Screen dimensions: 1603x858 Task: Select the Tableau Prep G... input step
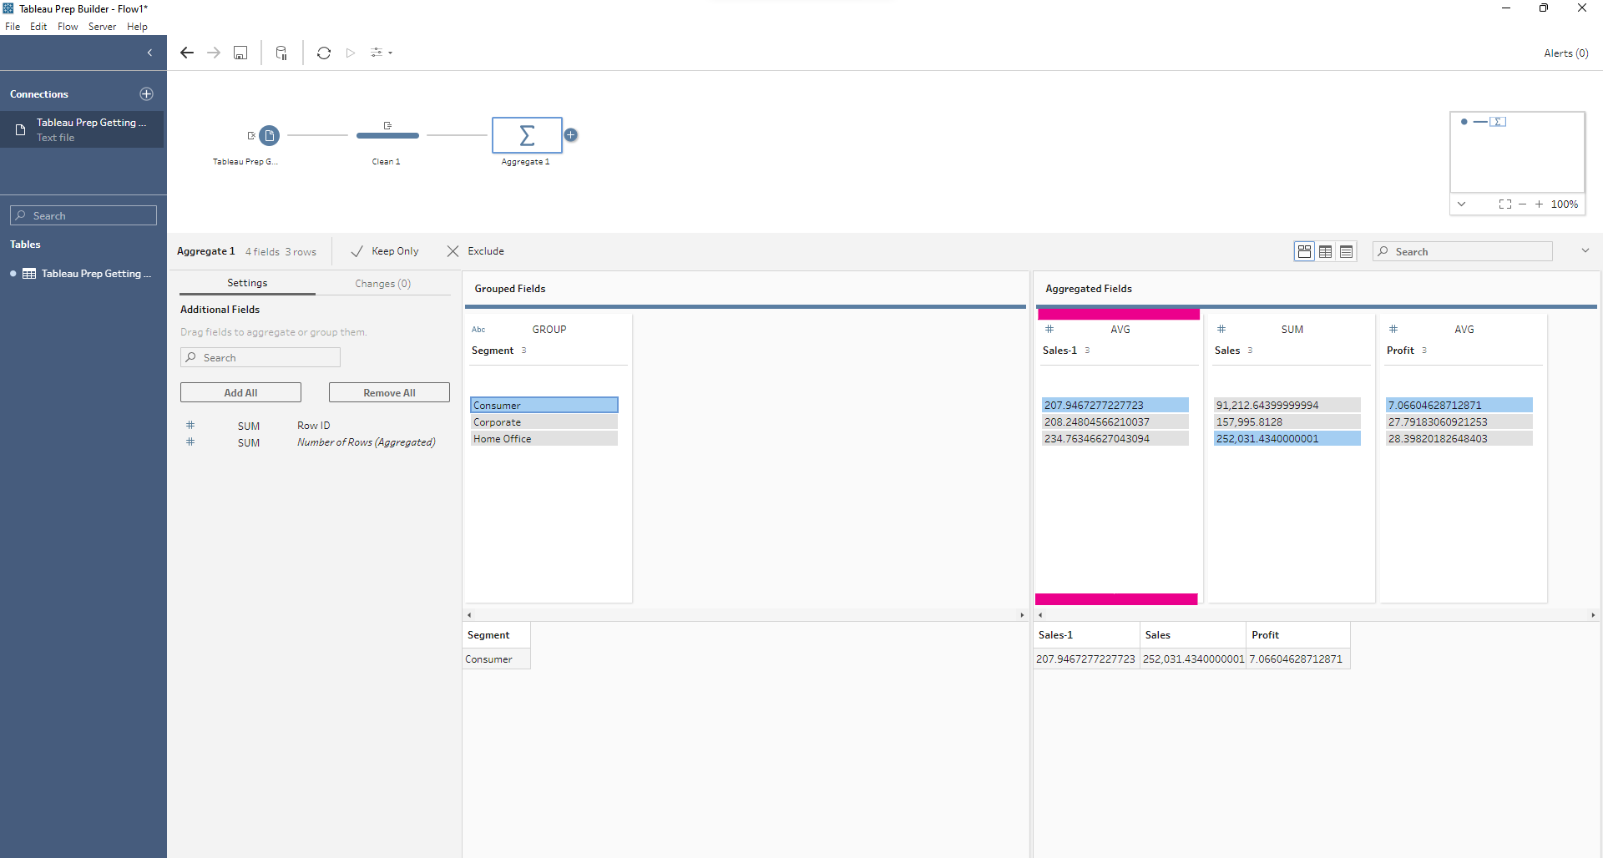click(269, 135)
